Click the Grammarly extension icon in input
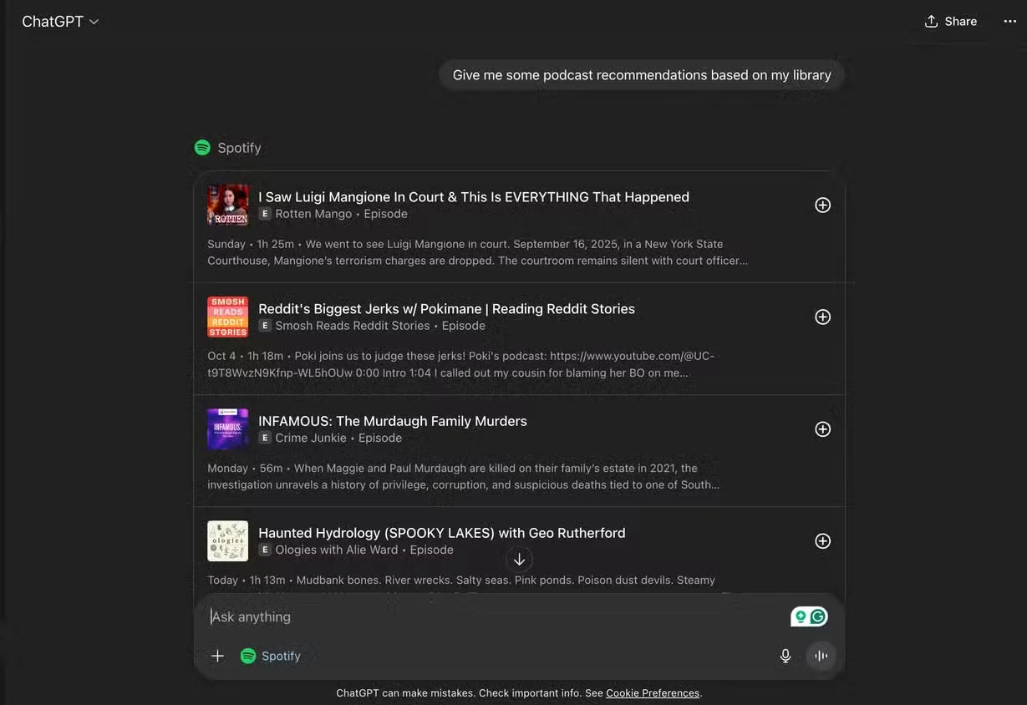This screenshot has width=1027, height=705. (810, 616)
